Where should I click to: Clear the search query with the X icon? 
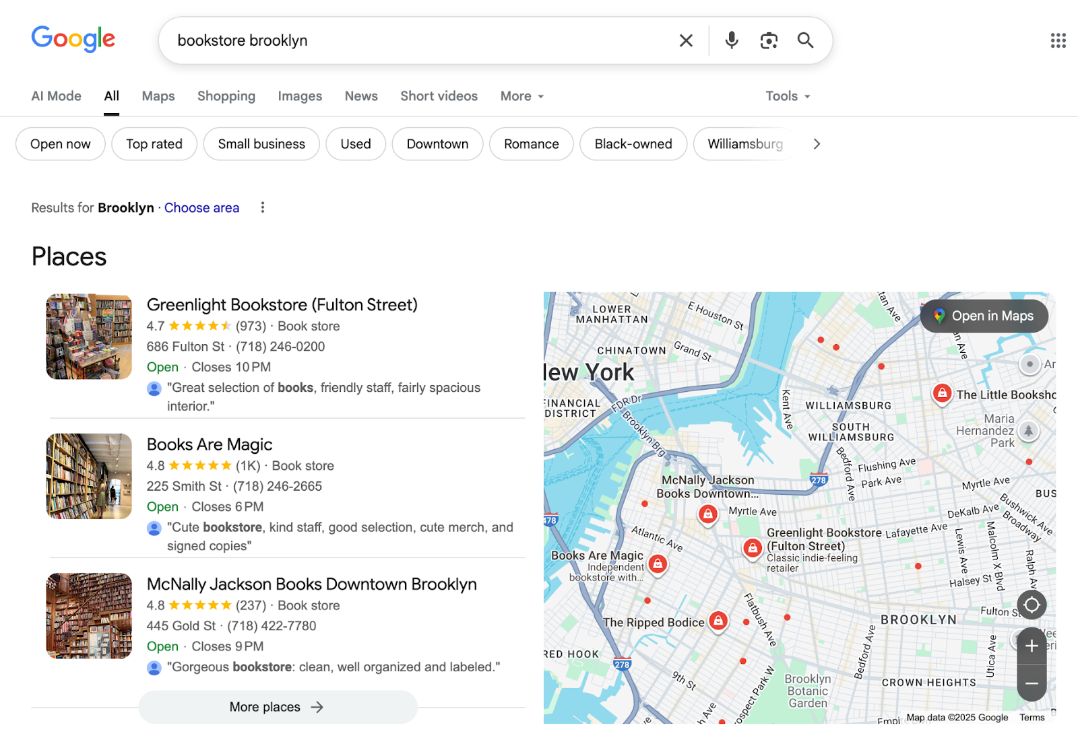pos(686,40)
